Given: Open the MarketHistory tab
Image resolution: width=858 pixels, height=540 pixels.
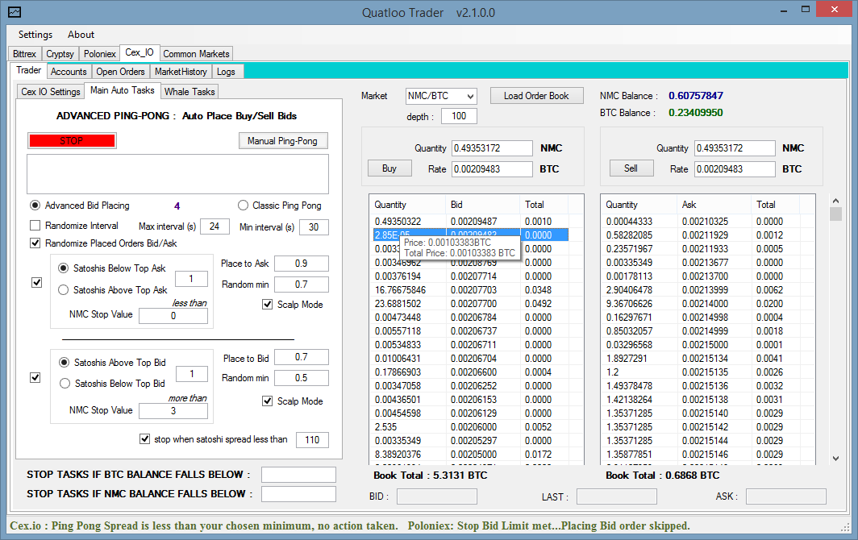Looking at the screenshot, I should click(x=181, y=72).
